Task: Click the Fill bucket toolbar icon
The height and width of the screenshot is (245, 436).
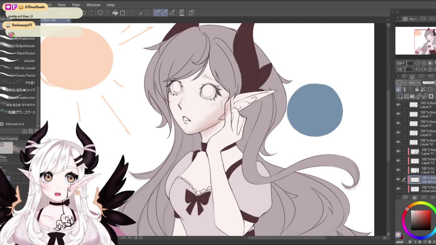Action: point(115,13)
